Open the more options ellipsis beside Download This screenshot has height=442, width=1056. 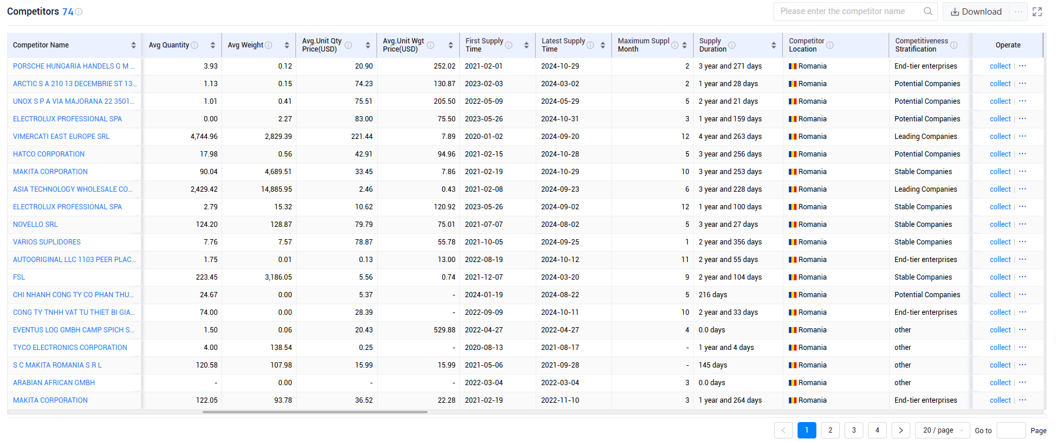[1018, 12]
